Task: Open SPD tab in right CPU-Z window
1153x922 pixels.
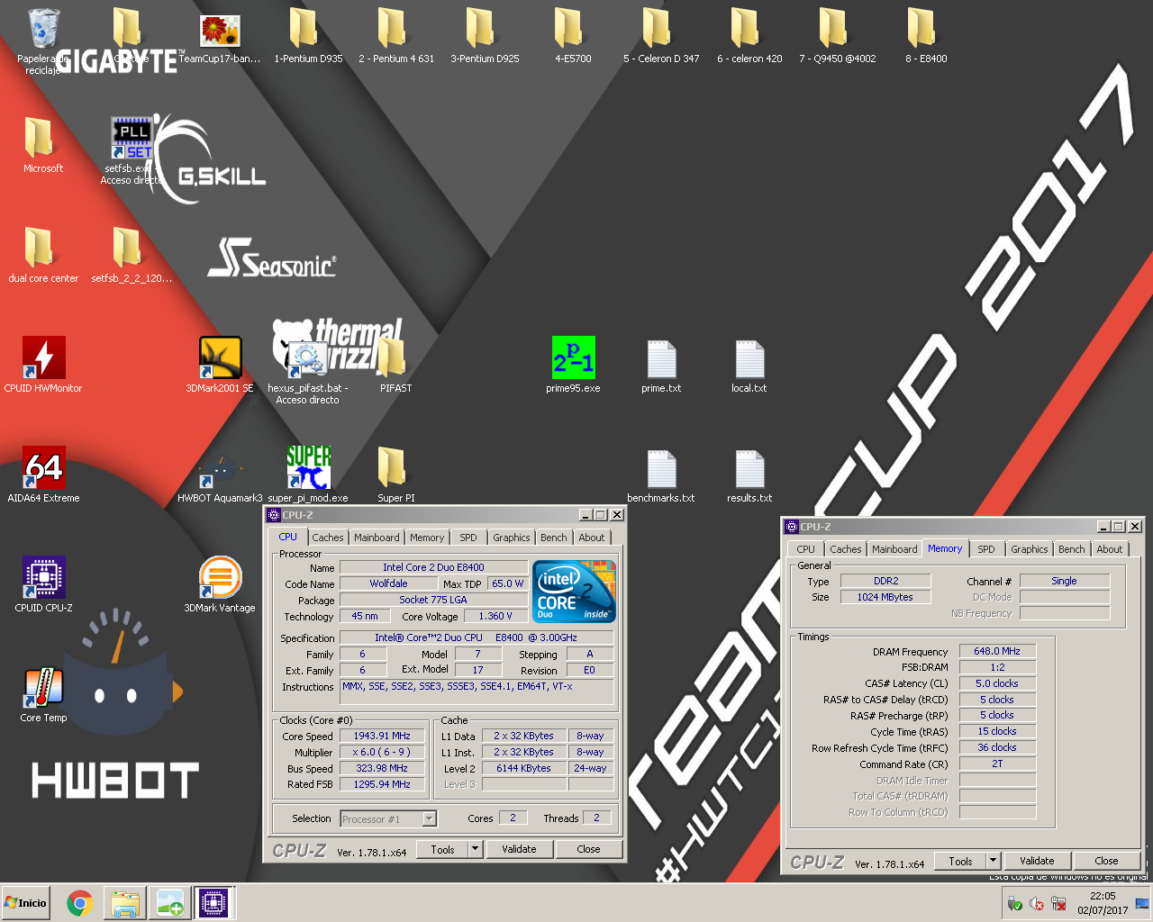Action: pyautogui.click(x=986, y=549)
